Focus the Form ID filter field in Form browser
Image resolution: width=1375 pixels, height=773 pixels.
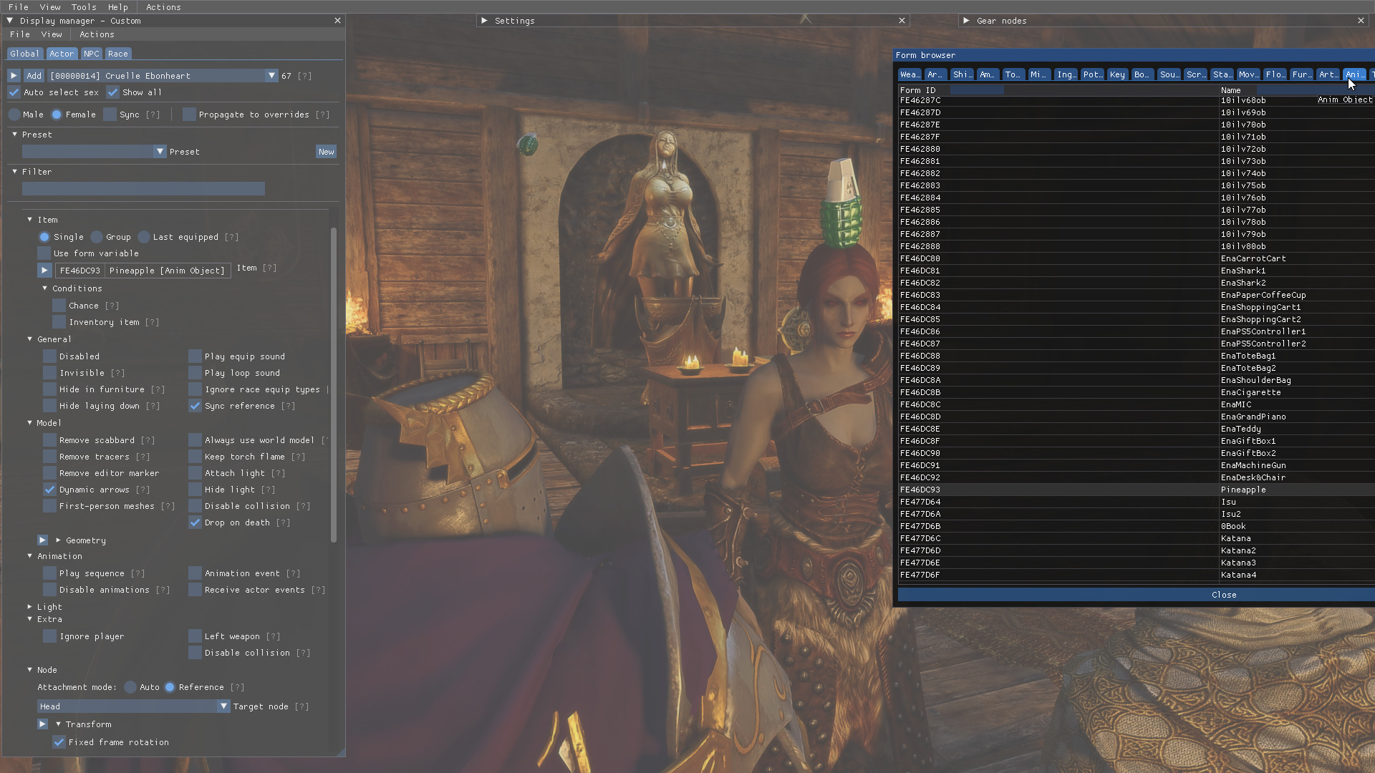click(x=977, y=90)
